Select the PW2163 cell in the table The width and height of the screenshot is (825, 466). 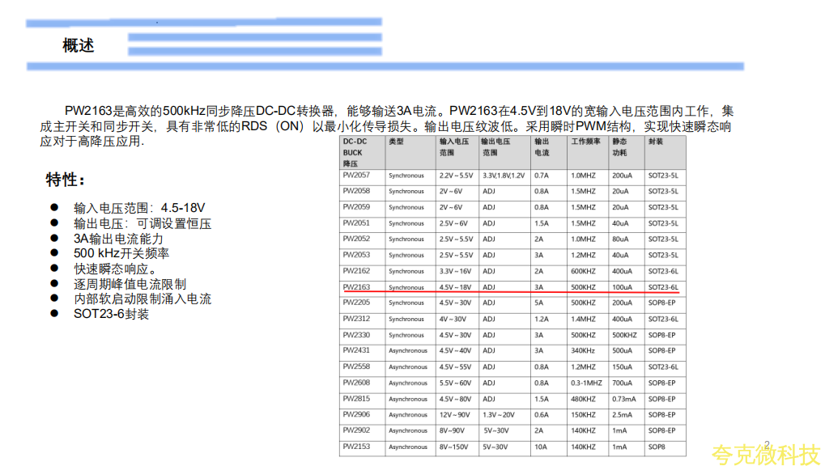356,287
